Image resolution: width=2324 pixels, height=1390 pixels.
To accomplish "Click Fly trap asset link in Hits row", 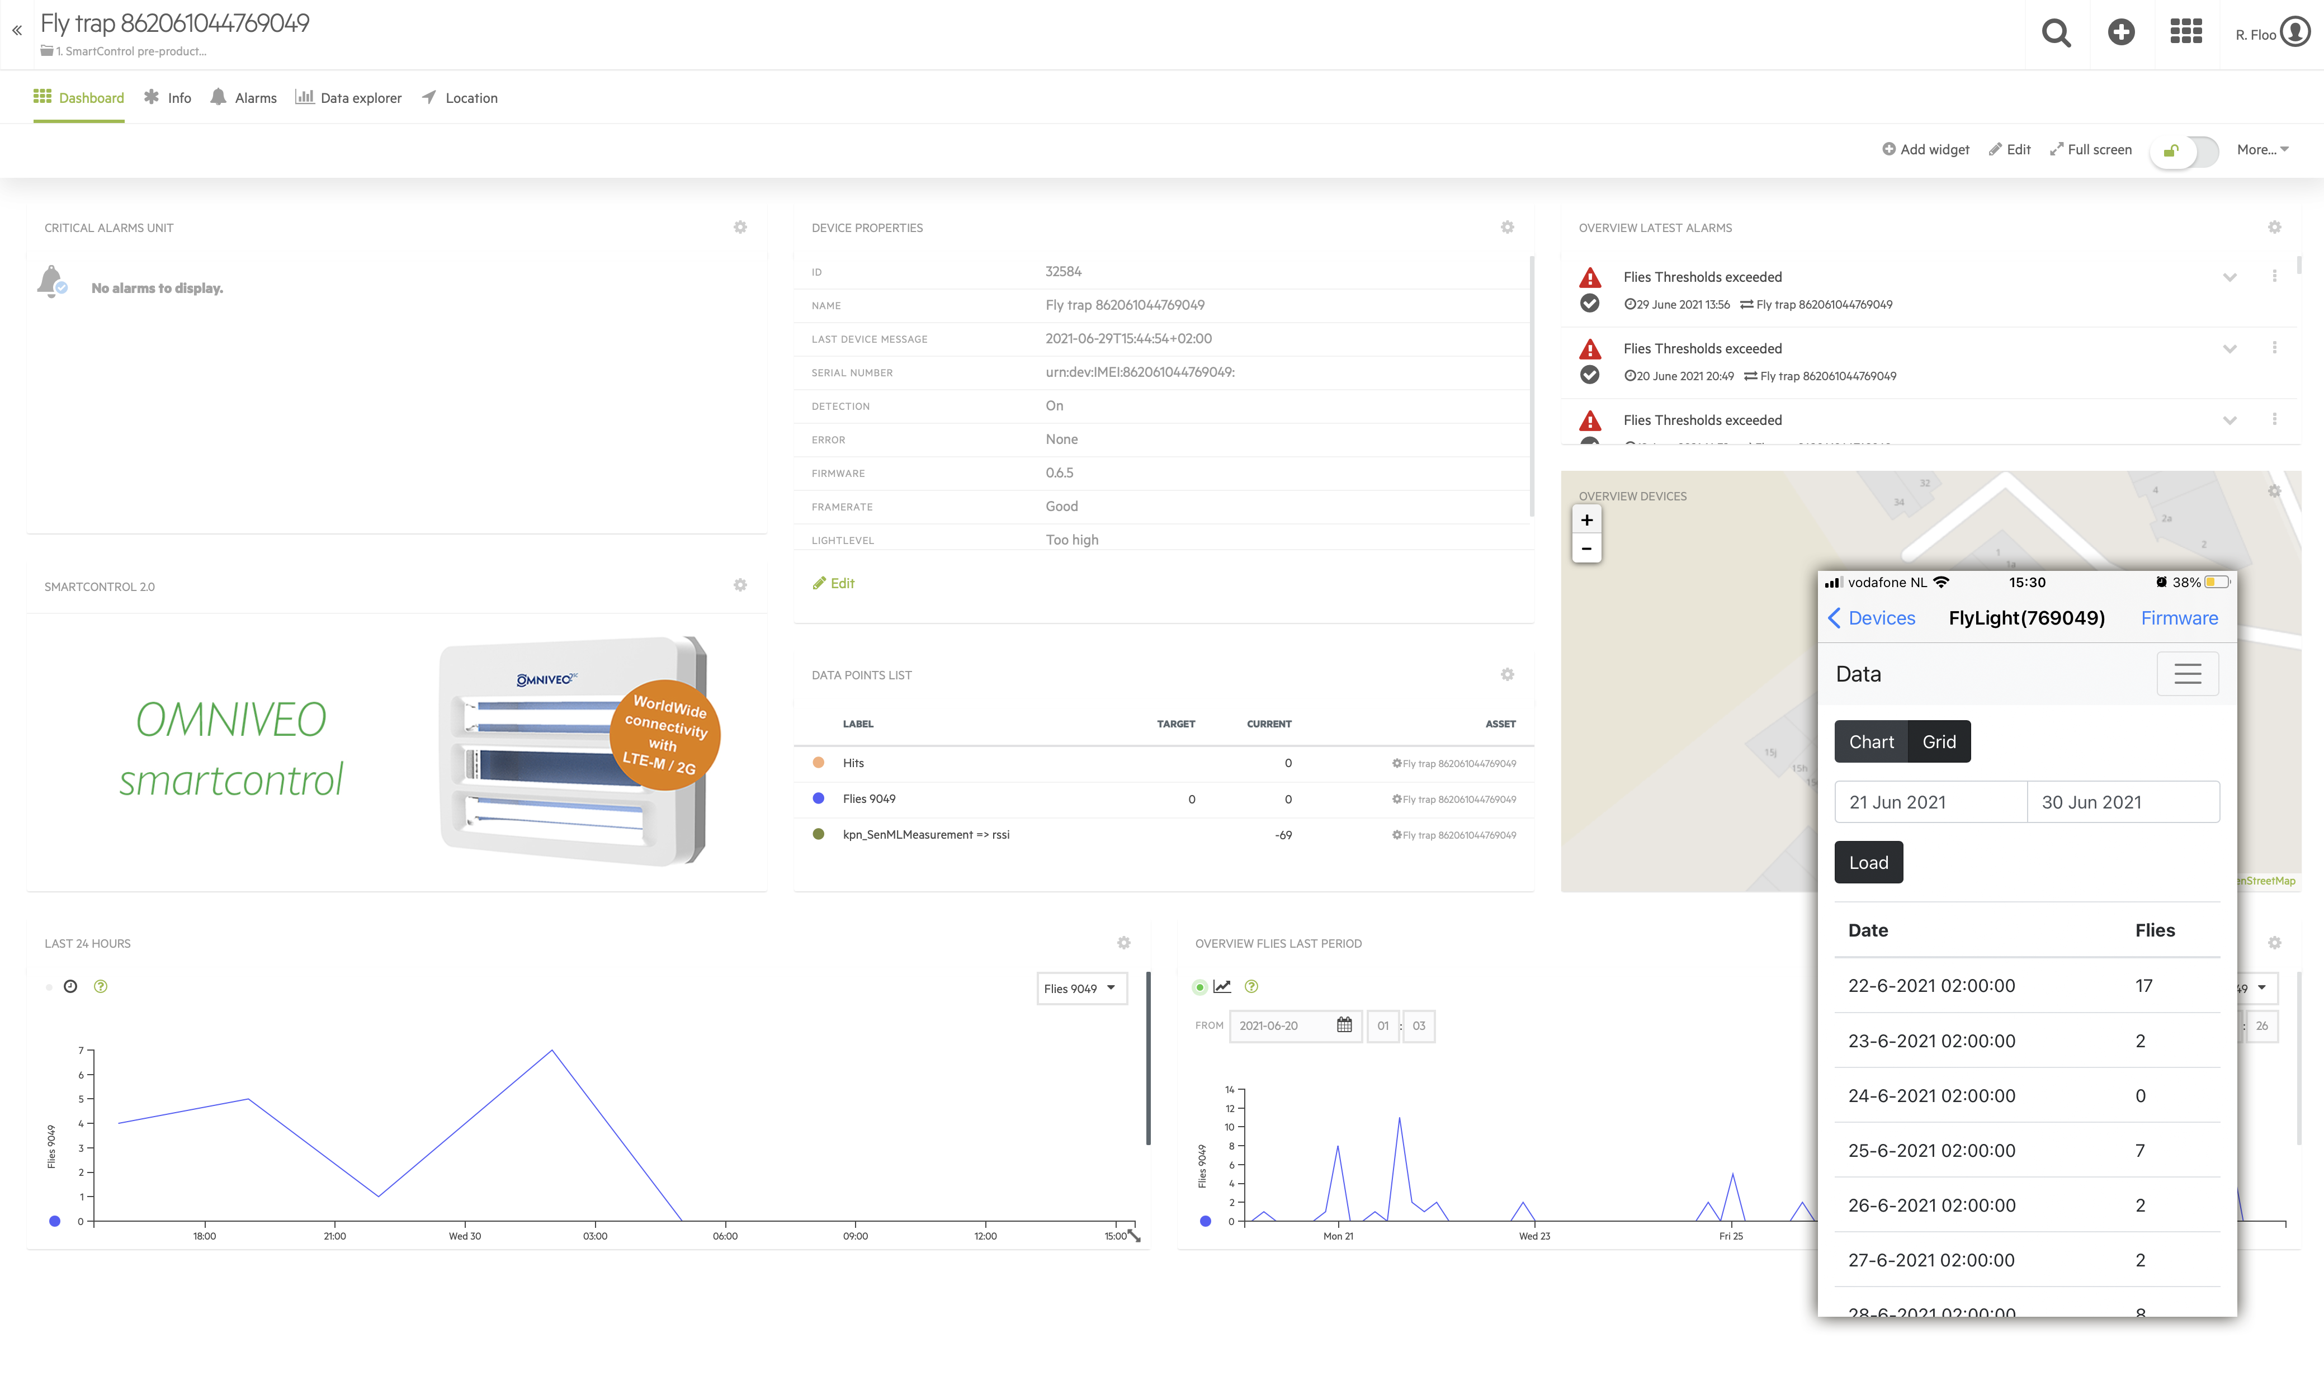I will [x=1454, y=763].
